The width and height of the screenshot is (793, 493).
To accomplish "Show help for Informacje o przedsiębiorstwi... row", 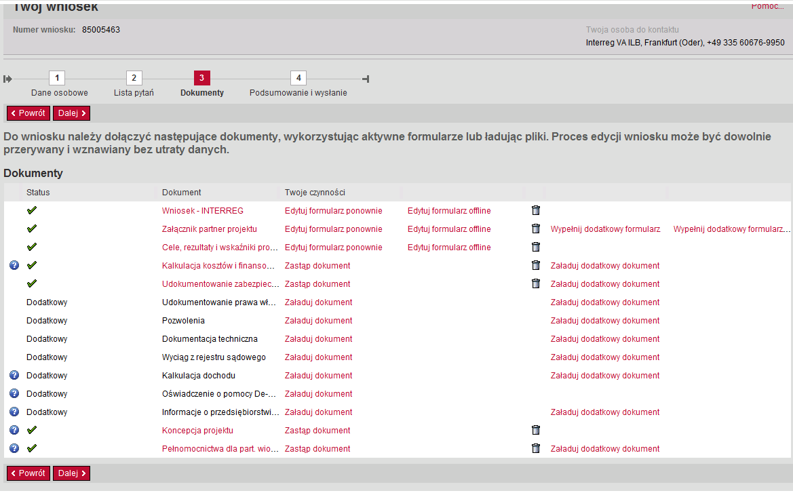I will [14, 412].
